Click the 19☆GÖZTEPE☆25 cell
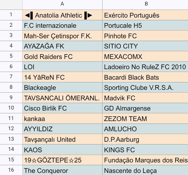Viewport: 188px width, 175px height. [x=62, y=160]
